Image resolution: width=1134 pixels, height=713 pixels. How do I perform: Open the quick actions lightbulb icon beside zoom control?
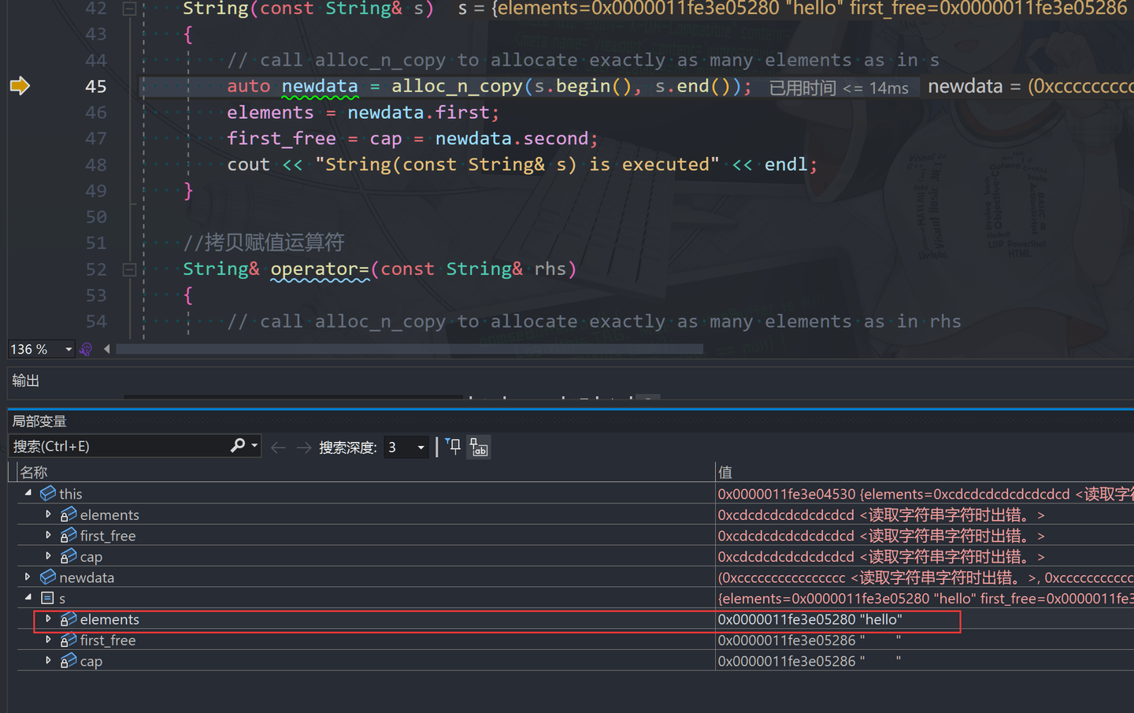84,349
